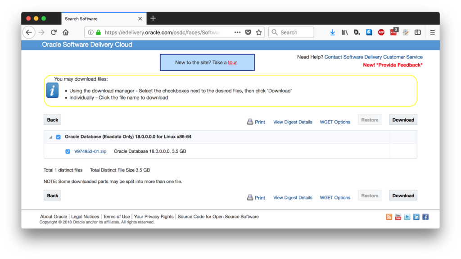The height and width of the screenshot is (259, 461).
Task: Uncheck the V974953-01.zip checkbox
Action: [68, 151]
